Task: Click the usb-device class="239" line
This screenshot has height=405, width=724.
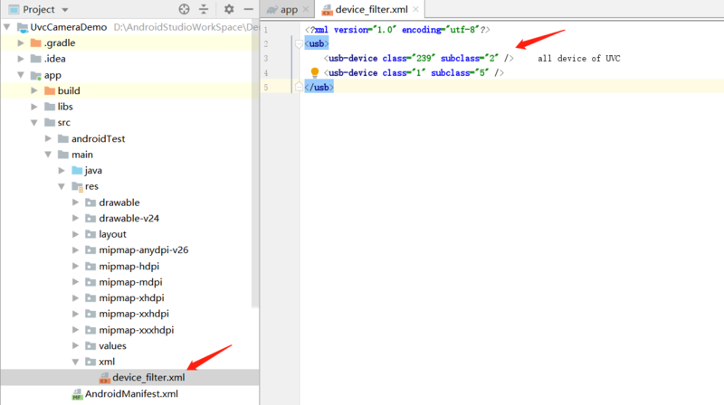Action: click(x=418, y=58)
